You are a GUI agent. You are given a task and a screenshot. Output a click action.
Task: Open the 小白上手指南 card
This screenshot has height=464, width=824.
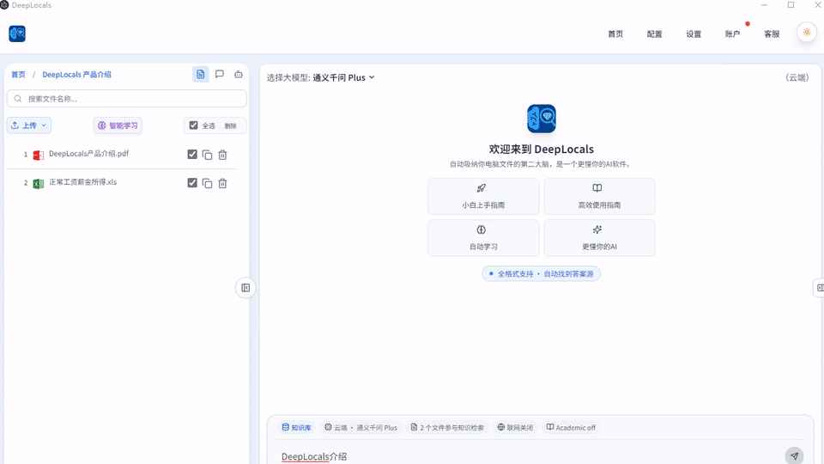(x=483, y=196)
